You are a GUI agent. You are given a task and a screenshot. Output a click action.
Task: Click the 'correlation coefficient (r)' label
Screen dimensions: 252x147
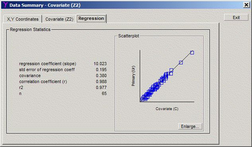[43, 81]
